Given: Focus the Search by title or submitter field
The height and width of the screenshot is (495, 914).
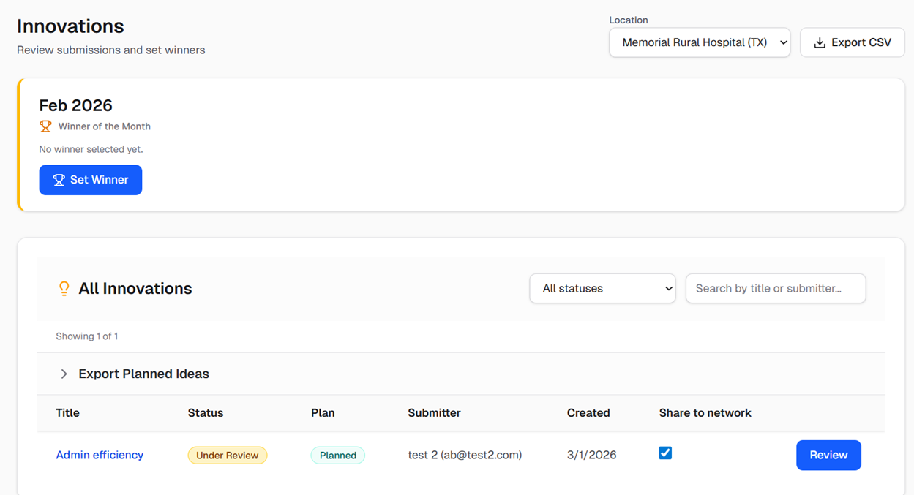Looking at the screenshot, I should click(x=775, y=289).
